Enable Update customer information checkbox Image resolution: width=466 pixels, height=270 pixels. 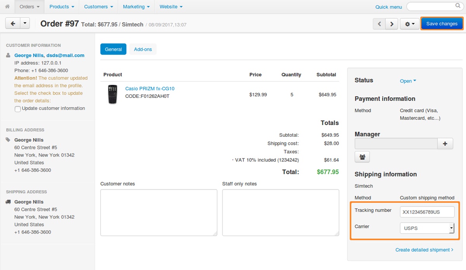(x=17, y=109)
